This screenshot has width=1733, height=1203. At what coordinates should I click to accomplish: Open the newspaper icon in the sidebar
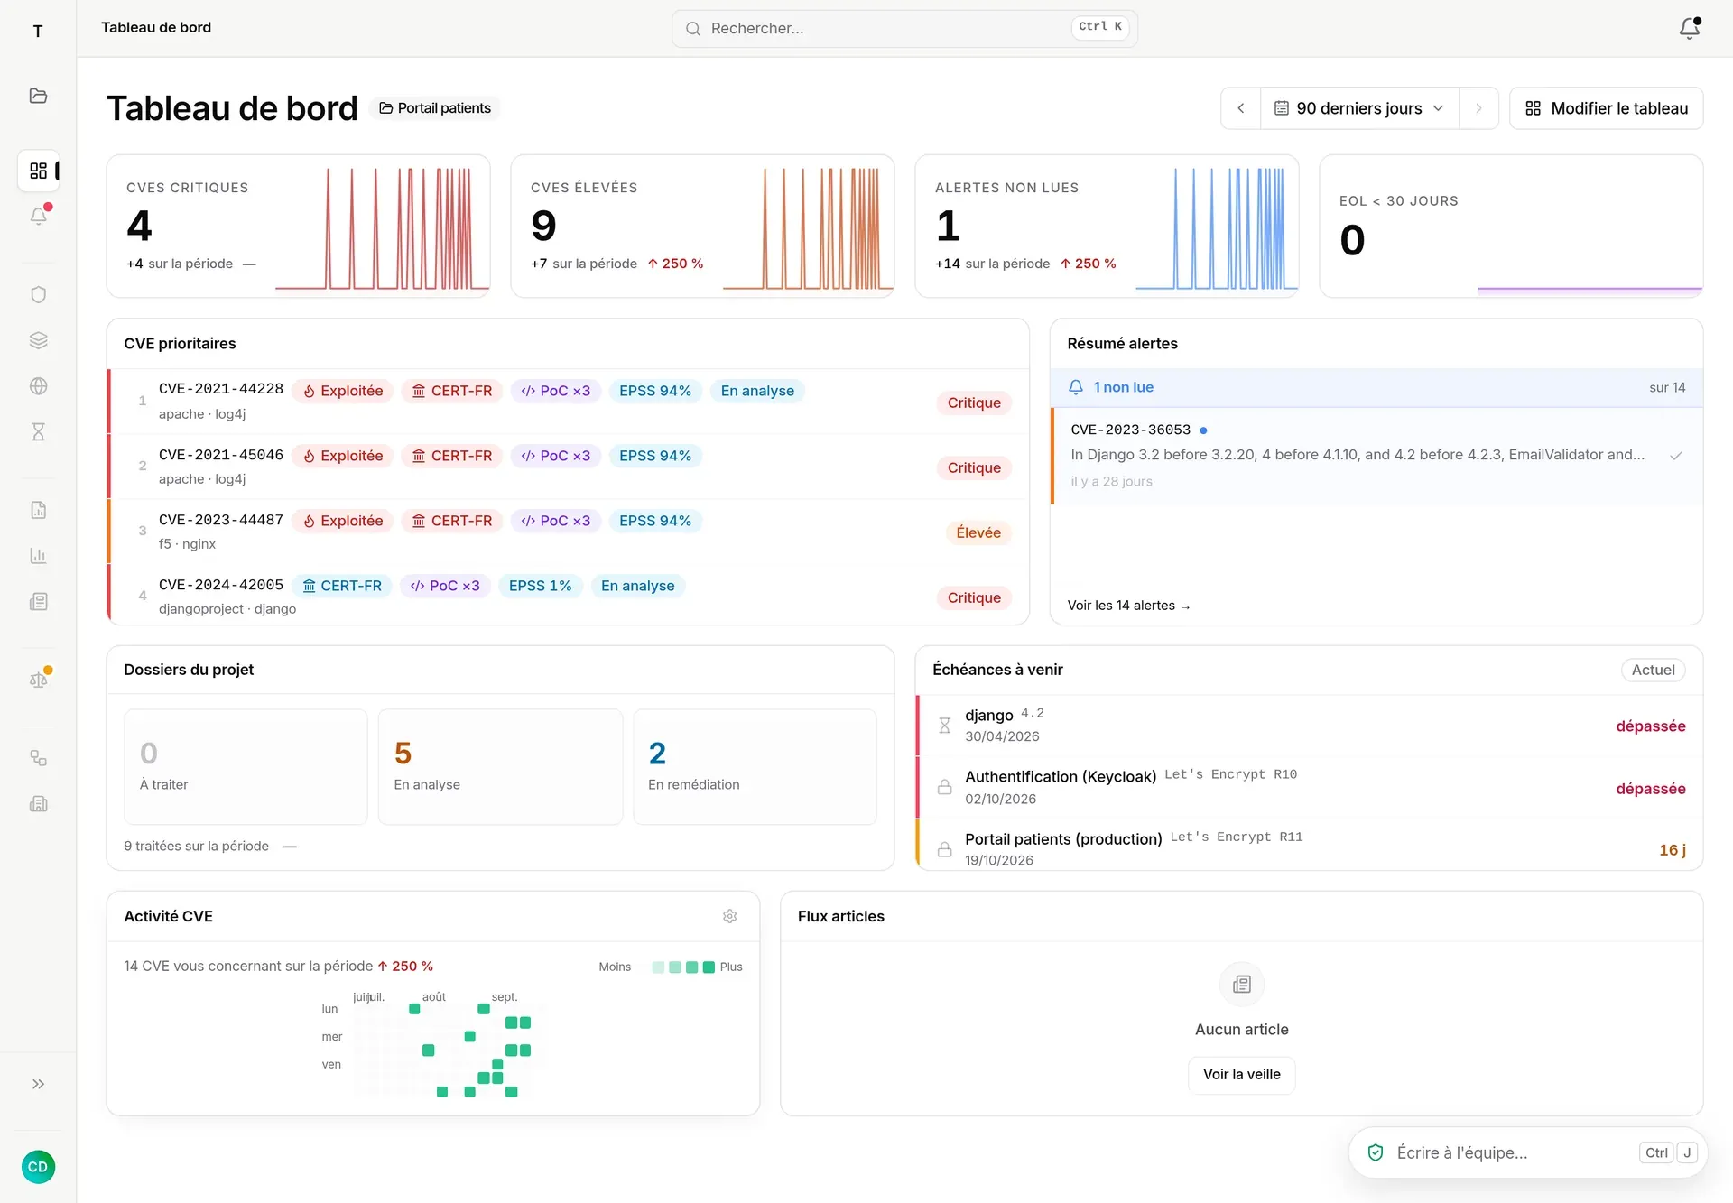click(38, 602)
